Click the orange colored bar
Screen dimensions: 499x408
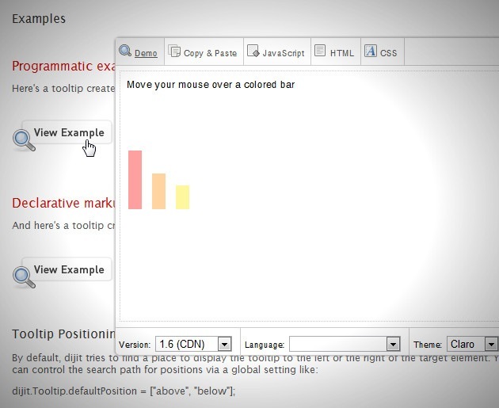click(x=158, y=191)
